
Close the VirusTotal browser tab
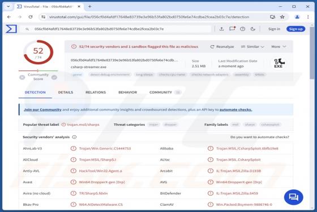[79, 6]
